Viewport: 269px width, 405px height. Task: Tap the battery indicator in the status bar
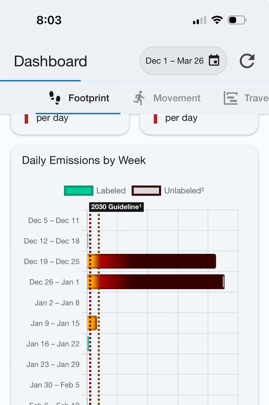tap(237, 19)
